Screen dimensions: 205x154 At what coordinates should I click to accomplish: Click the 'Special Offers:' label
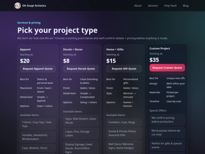click(x=158, y=111)
